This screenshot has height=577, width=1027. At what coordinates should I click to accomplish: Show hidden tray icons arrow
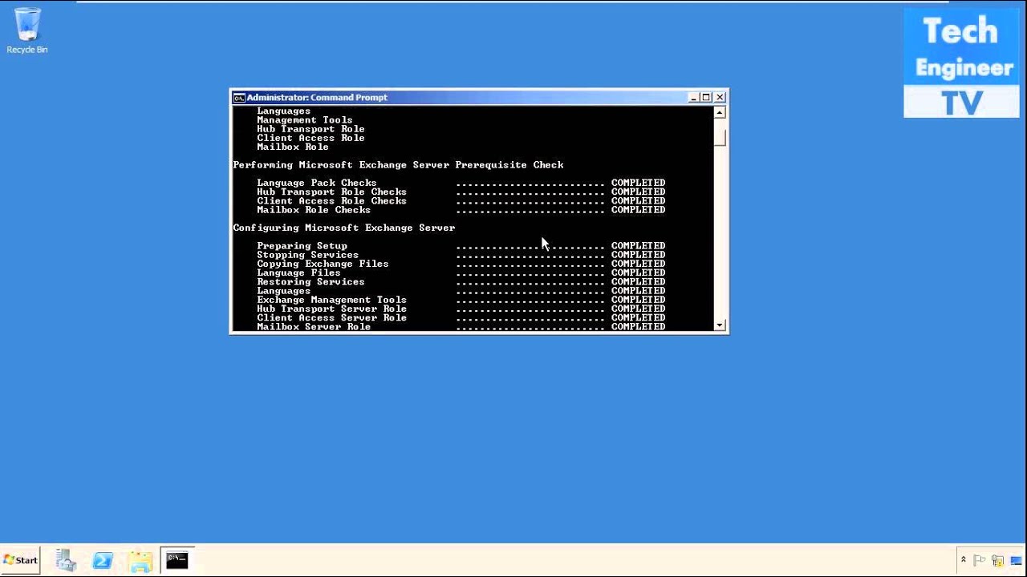(x=963, y=560)
